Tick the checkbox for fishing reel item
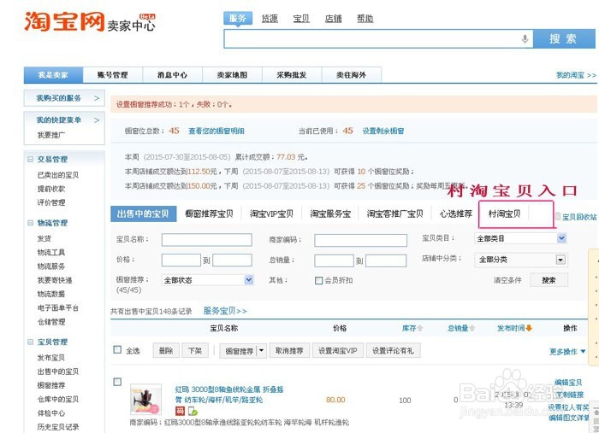 (117, 382)
